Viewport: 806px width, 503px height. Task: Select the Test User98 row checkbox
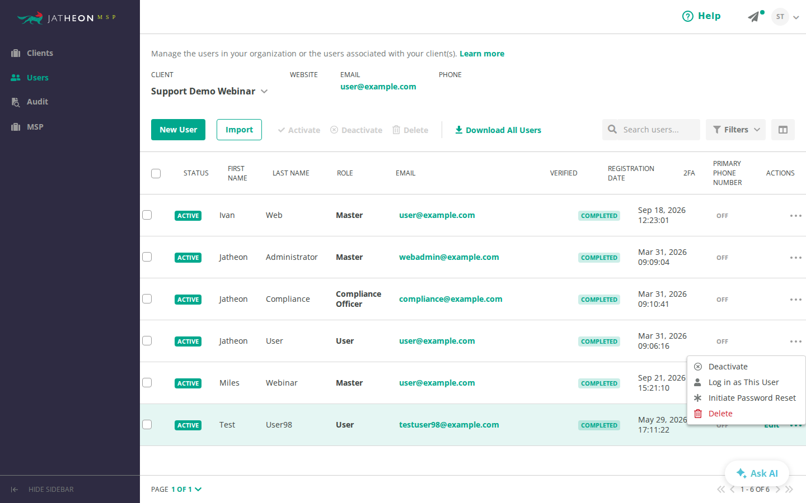(x=147, y=425)
